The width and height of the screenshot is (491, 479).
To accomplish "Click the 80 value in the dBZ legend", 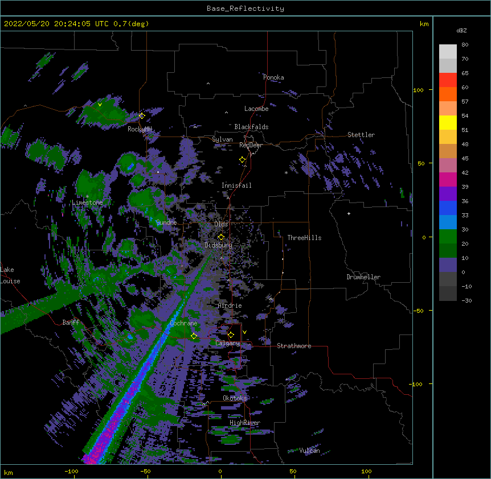I will [465, 45].
